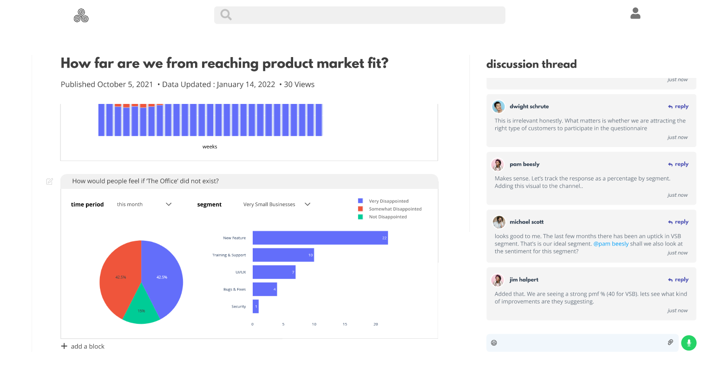The width and height of the screenshot is (714, 374).
Task: Reply to jim halpert's comment
Action: click(x=678, y=280)
